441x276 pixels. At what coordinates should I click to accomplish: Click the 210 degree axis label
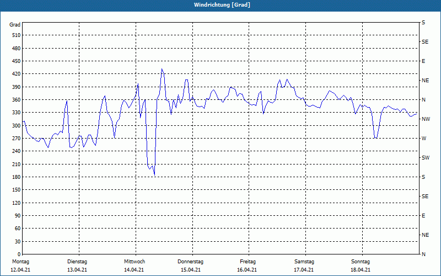[x=17, y=164]
